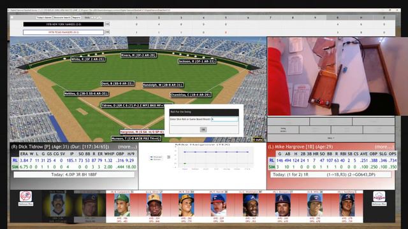
Task: Open more details for Mike Hargrove
Action: tap(384, 147)
